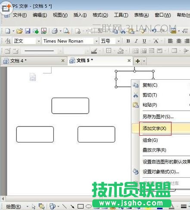Select the bottom right rounded rectangle shape

pyautogui.click(x=97, y=134)
